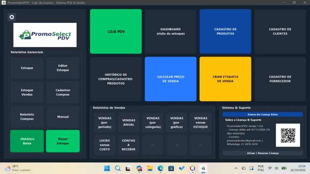
Task: Click the Cadastrar Compras button
Action: point(63,92)
